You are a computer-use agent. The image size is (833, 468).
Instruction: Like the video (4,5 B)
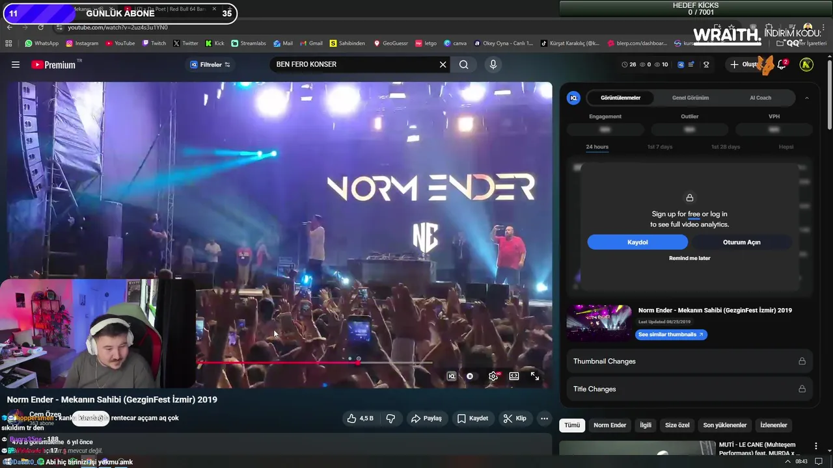pos(361,418)
